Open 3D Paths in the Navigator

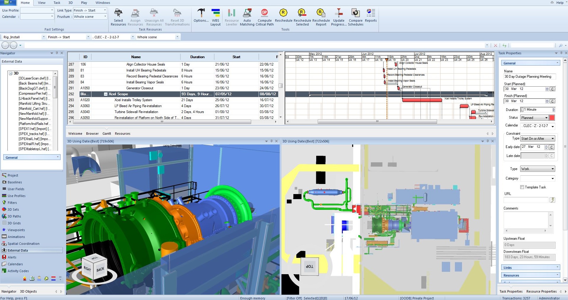14,216
